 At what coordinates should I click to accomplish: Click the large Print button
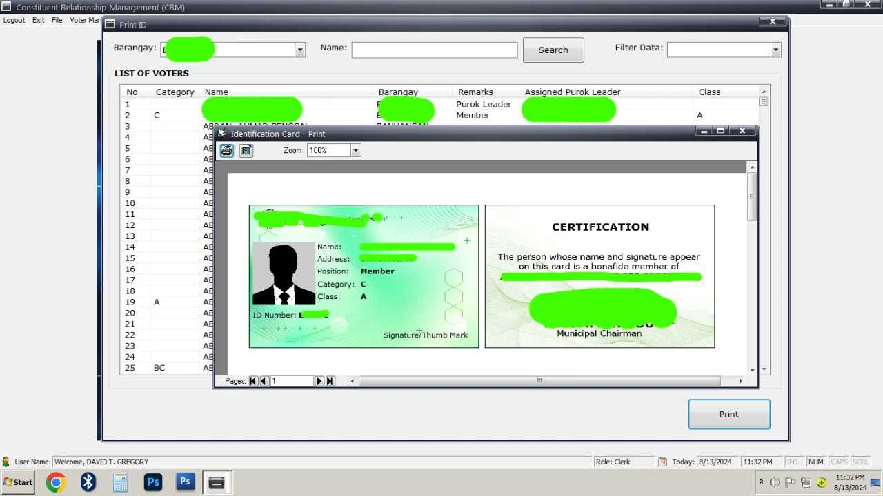click(729, 414)
